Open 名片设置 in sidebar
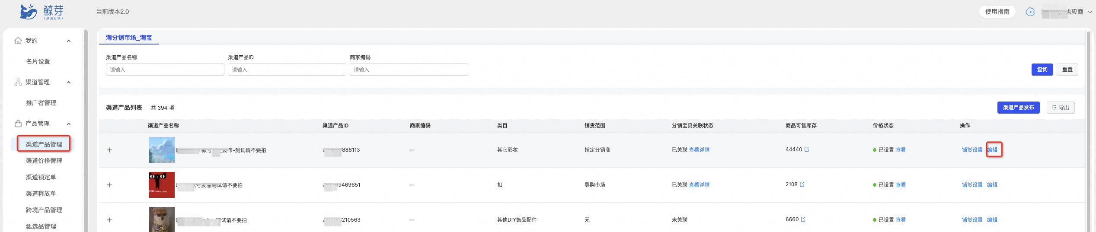Viewport: 1096px width, 232px height. pos(38,61)
